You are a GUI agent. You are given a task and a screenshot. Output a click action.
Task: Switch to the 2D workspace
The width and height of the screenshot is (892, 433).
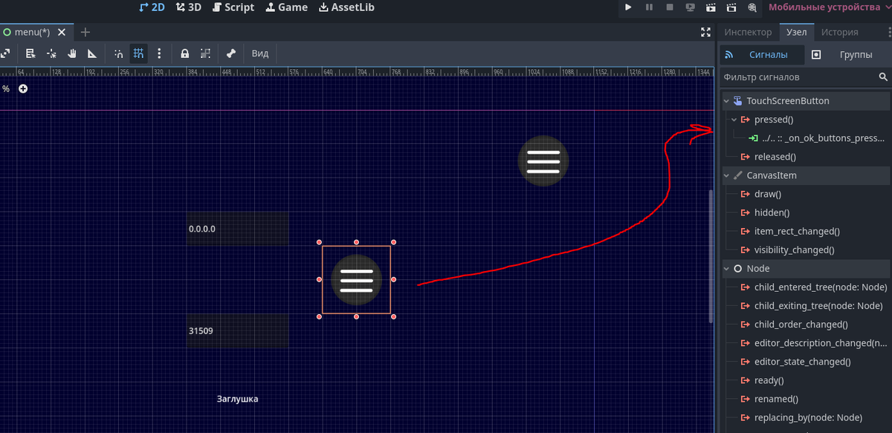(x=152, y=7)
